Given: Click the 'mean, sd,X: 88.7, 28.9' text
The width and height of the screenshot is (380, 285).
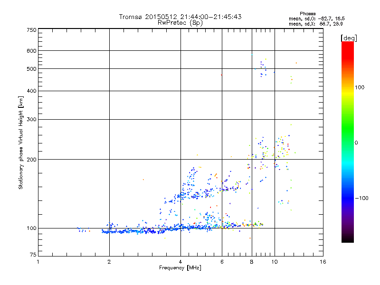Looking at the screenshot, I should point(315,24).
